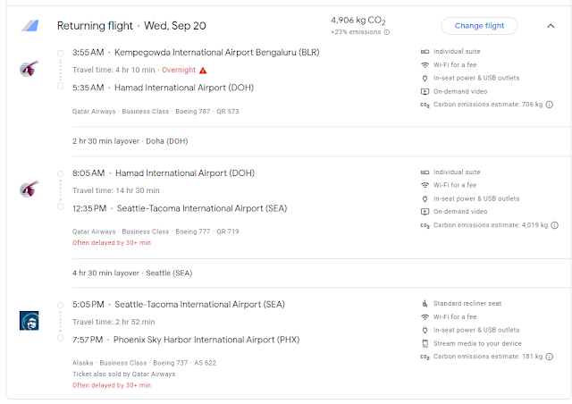Click Individual suite icon on QR 573 leg

[x=425, y=52]
